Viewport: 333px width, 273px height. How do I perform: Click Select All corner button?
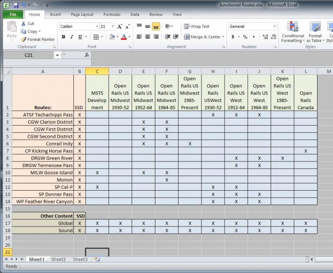tap(7, 71)
